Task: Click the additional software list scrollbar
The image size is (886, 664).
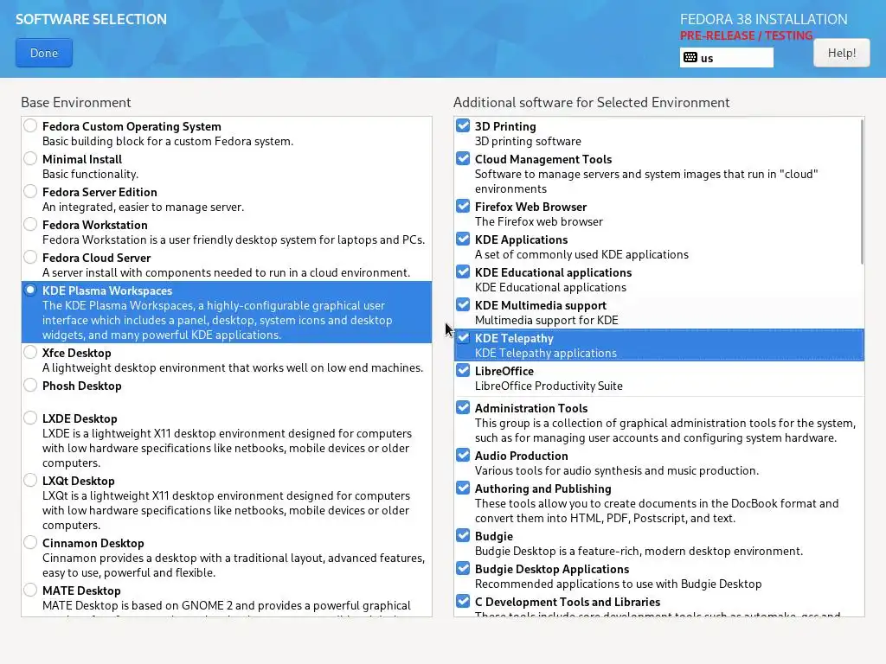Action: click(862, 192)
